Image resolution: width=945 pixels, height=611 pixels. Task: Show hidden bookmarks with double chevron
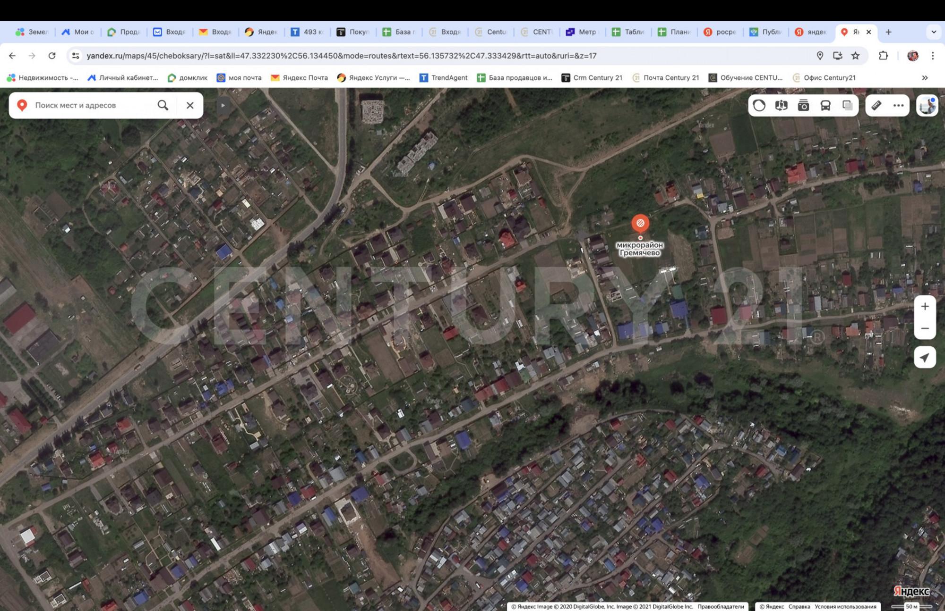pyautogui.click(x=925, y=78)
